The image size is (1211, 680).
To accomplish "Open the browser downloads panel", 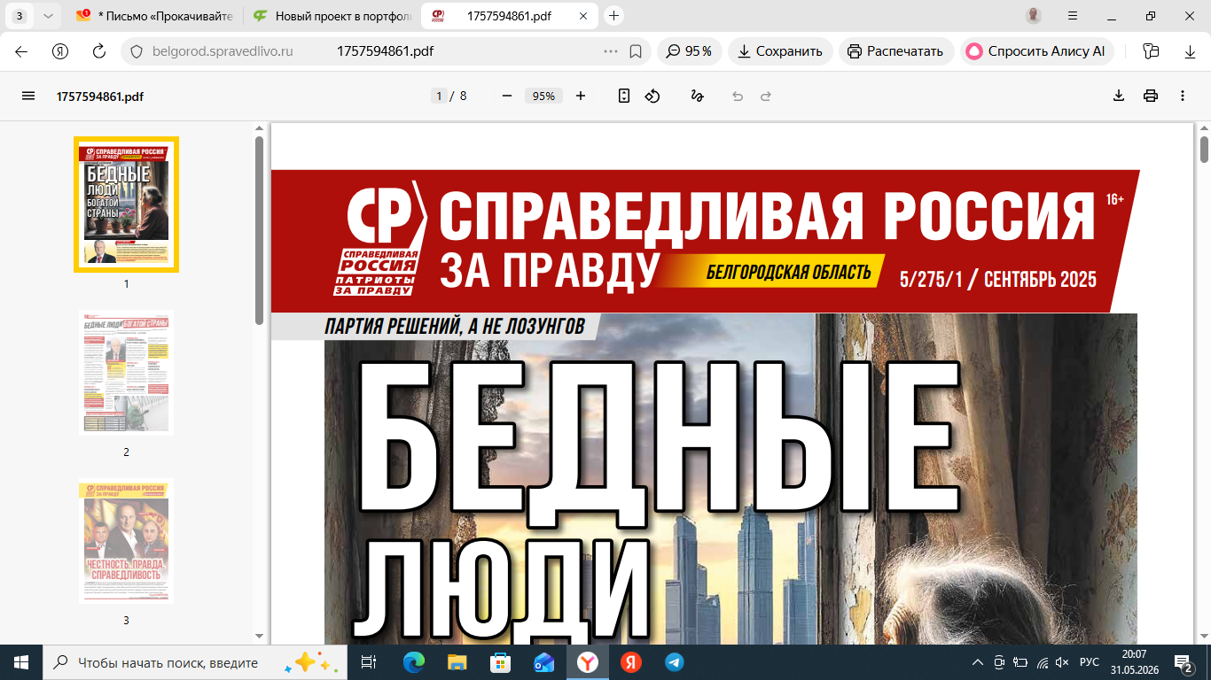I will 1191,51.
